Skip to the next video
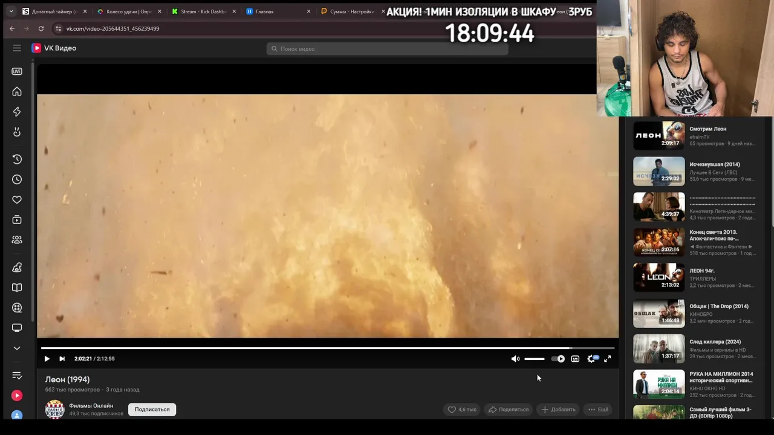 coord(62,359)
